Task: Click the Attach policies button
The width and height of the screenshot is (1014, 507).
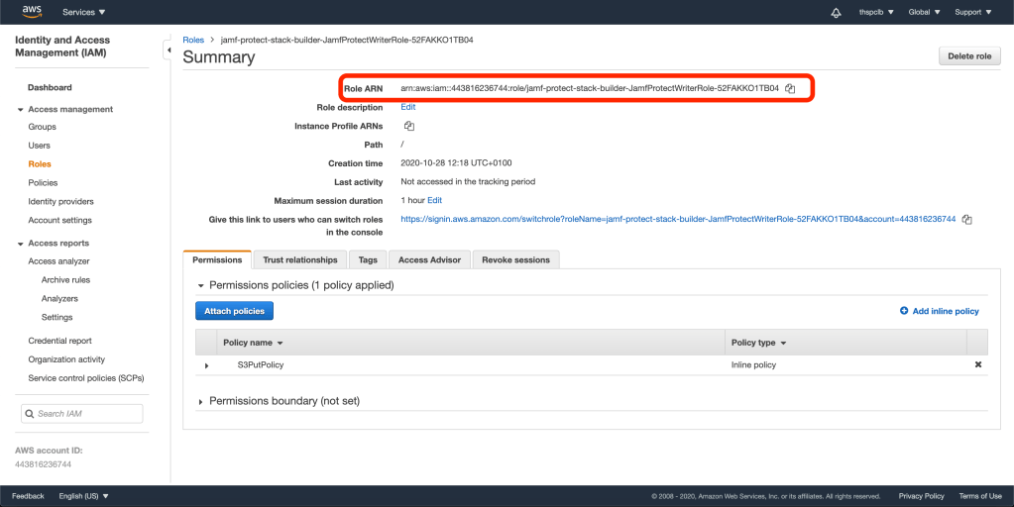Action: point(234,311)
